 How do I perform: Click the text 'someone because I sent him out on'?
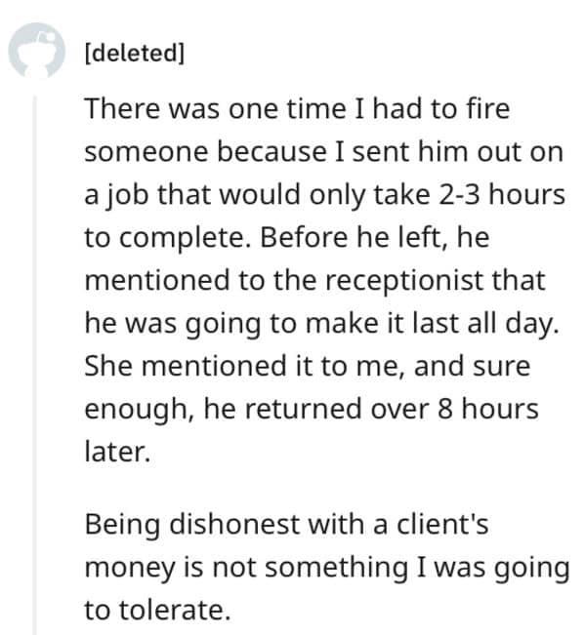[323, 152]
